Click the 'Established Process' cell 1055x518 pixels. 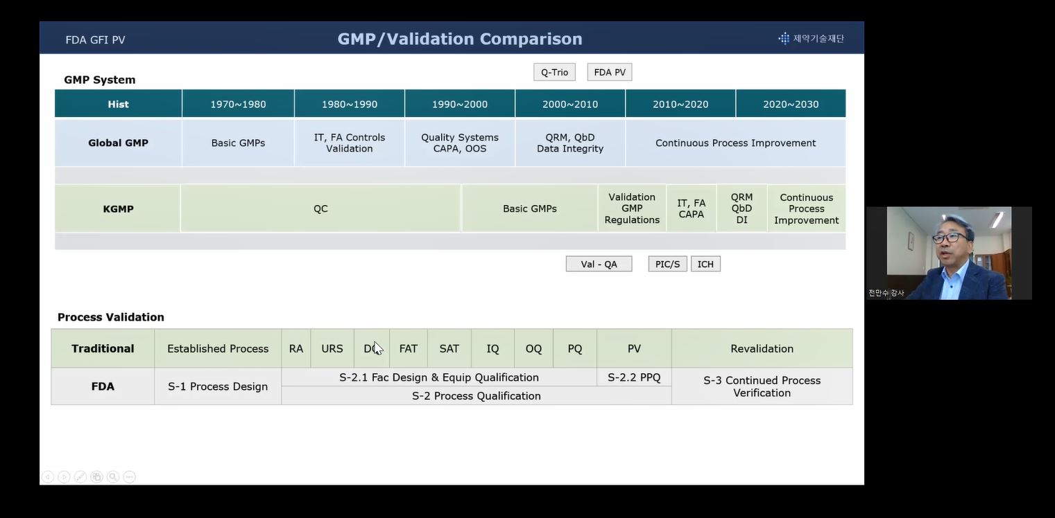coord(218,348)
